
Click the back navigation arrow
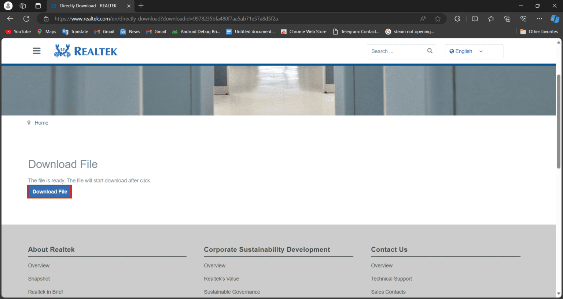pyautogui.click(x=10, y=18)
